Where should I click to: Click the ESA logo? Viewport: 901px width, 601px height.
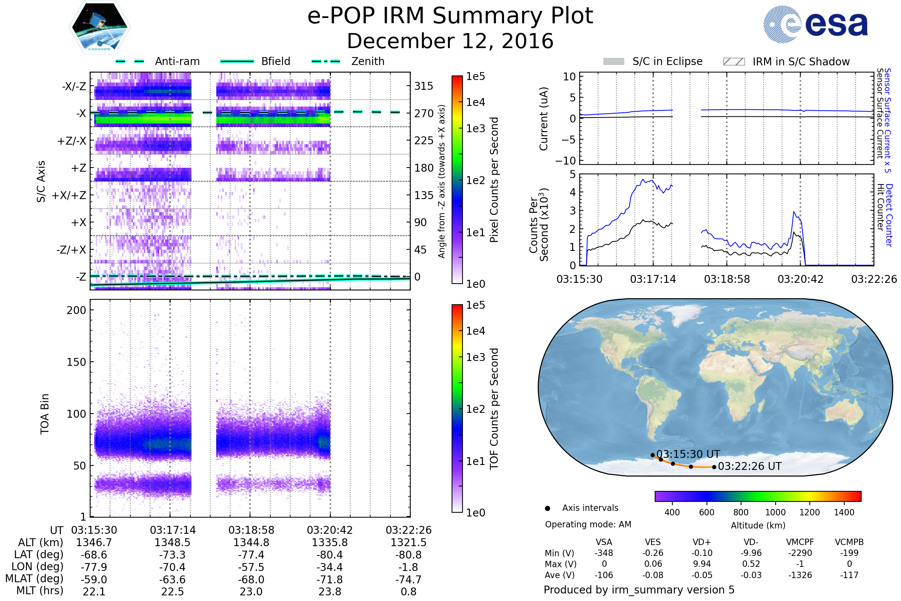point(815,24)
